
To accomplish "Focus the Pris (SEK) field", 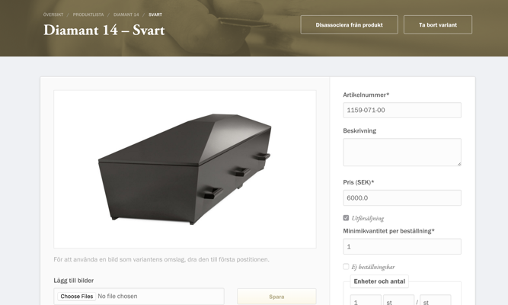I will pyautogui.click(x=402, y=198).
